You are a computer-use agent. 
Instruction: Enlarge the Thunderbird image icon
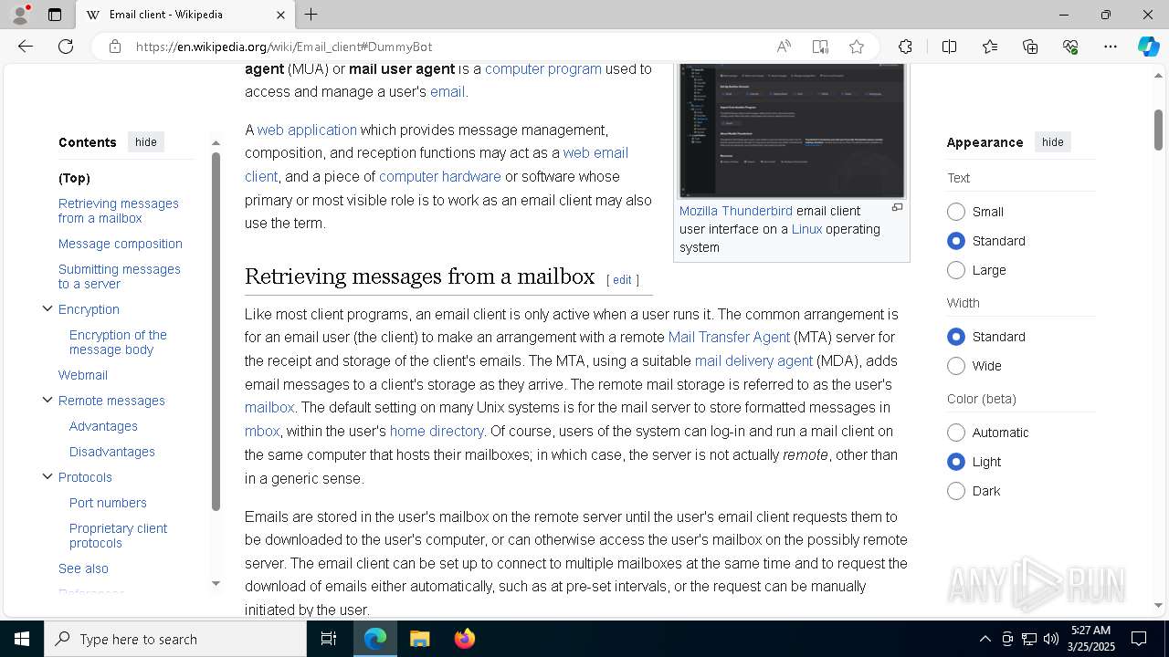[897, 208]
